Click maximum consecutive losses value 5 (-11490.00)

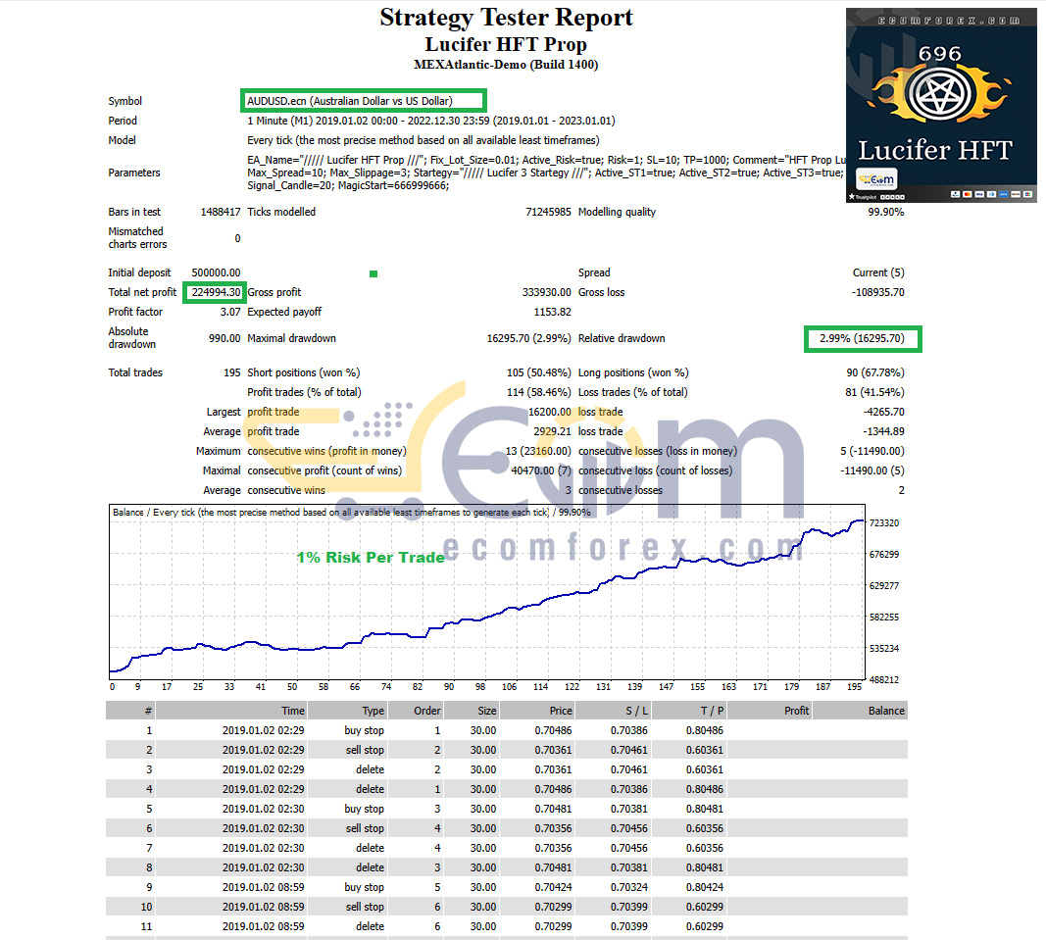(x=872, y=451)
